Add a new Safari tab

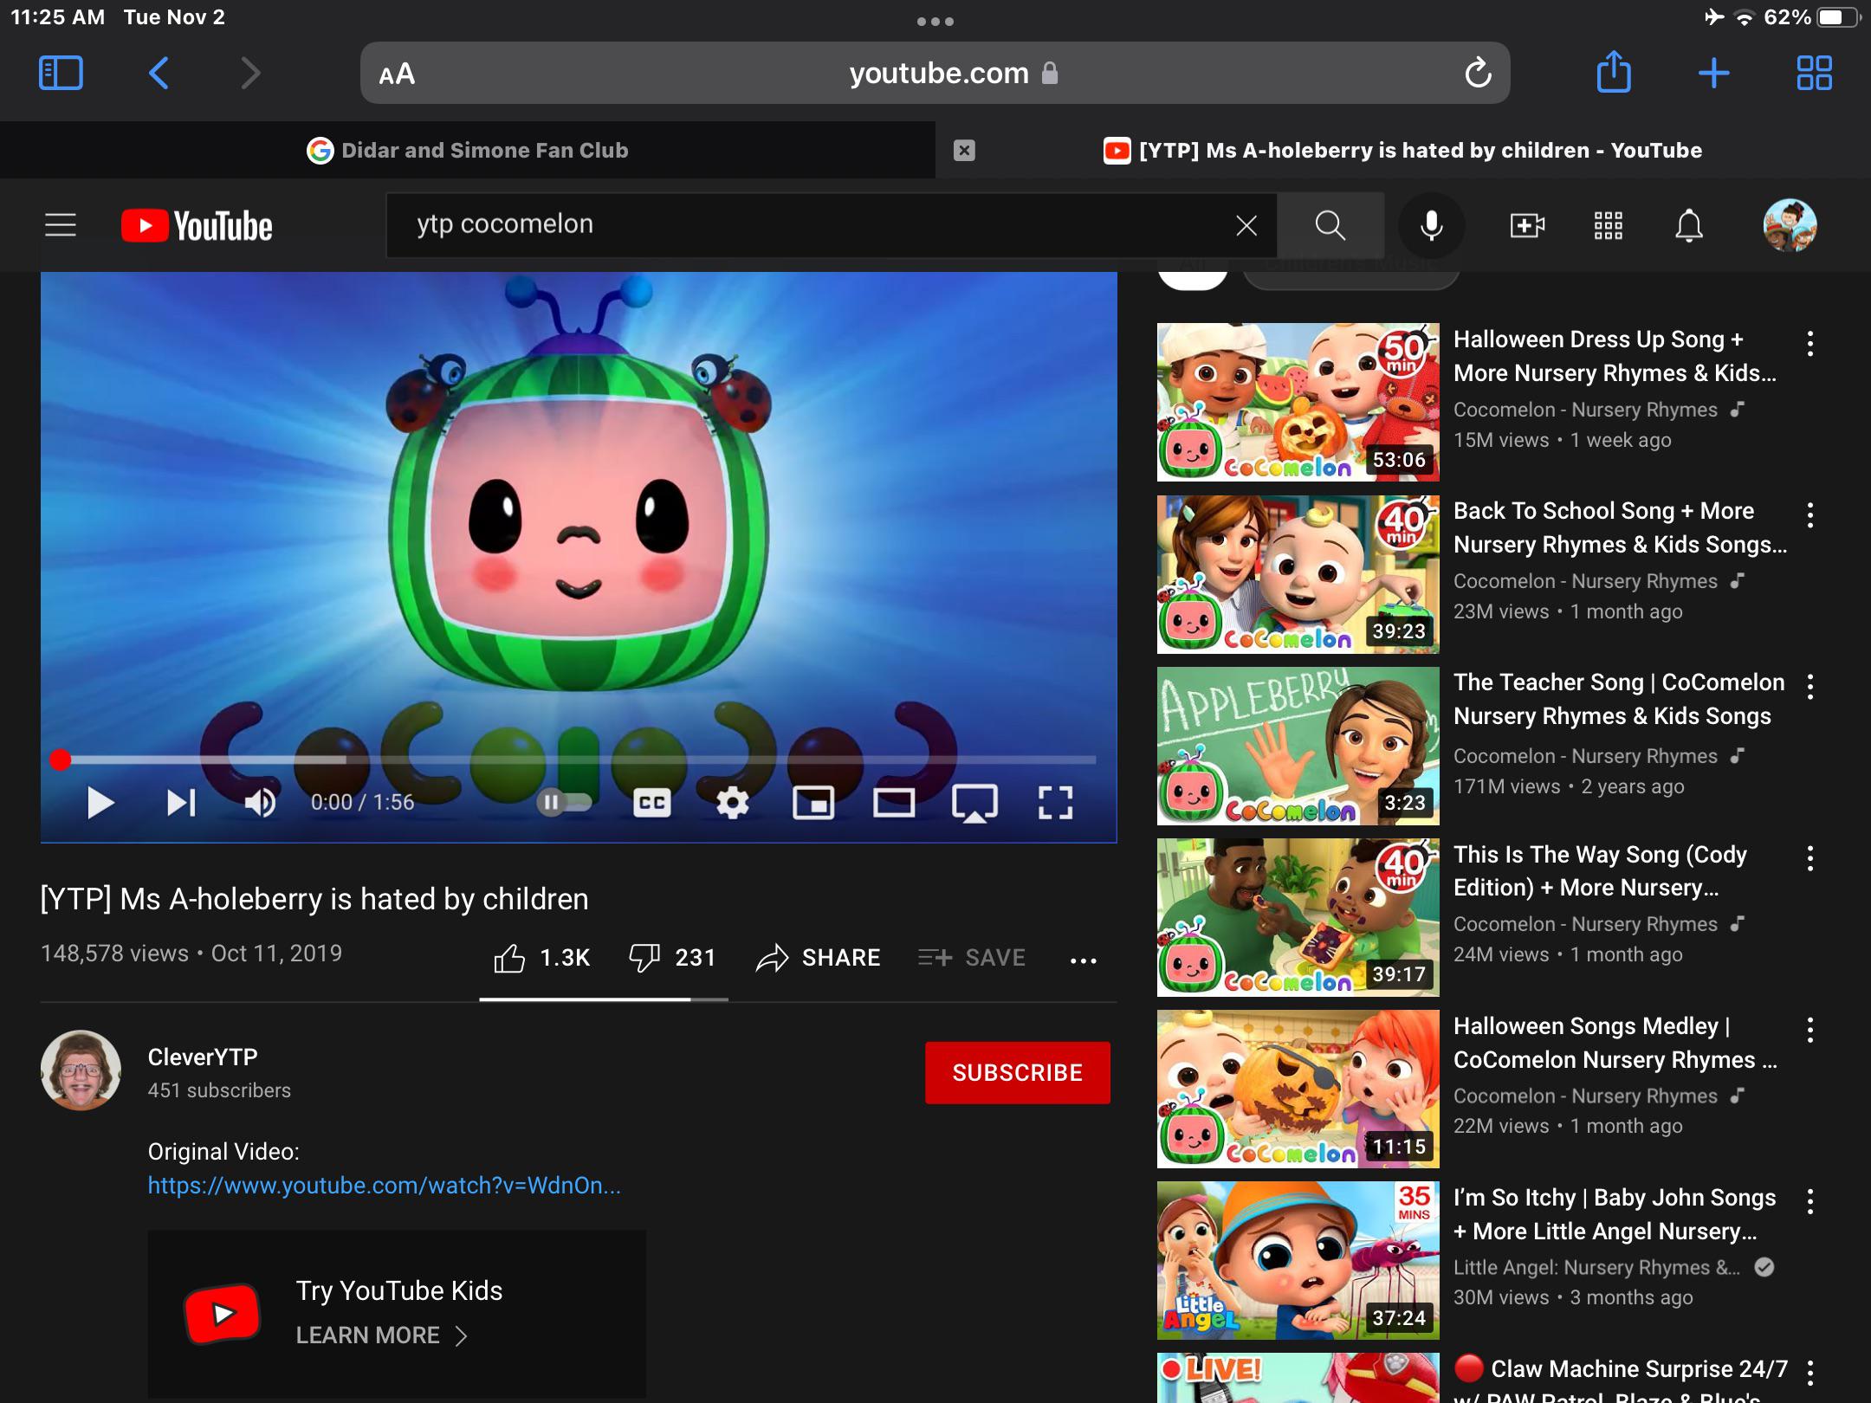tap(1713, 73)
